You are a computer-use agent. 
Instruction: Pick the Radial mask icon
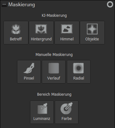pos(79,68)
